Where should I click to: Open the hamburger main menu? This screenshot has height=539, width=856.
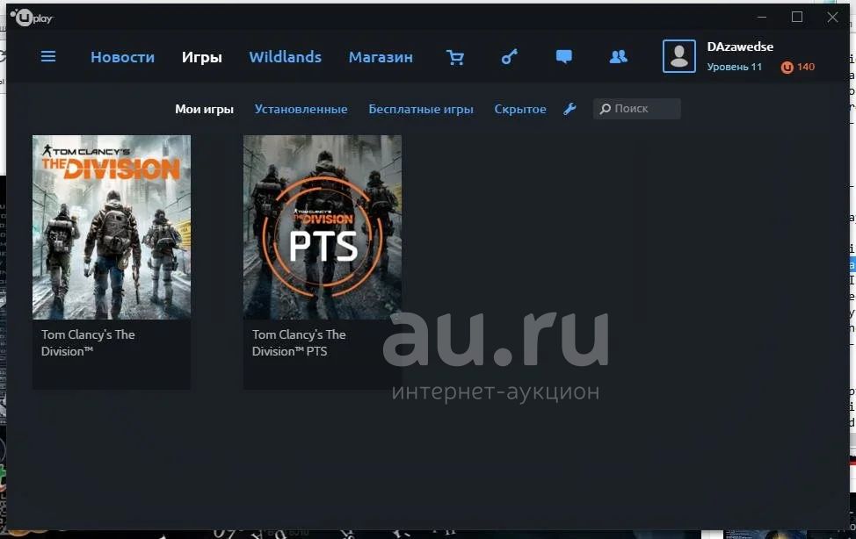48,57
